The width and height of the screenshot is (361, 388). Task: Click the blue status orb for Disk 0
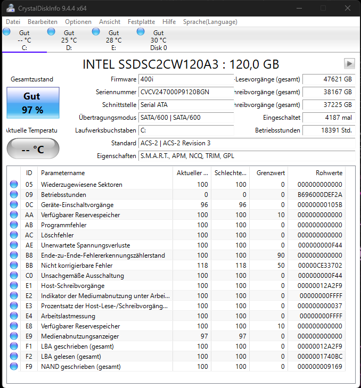[141, 32]
